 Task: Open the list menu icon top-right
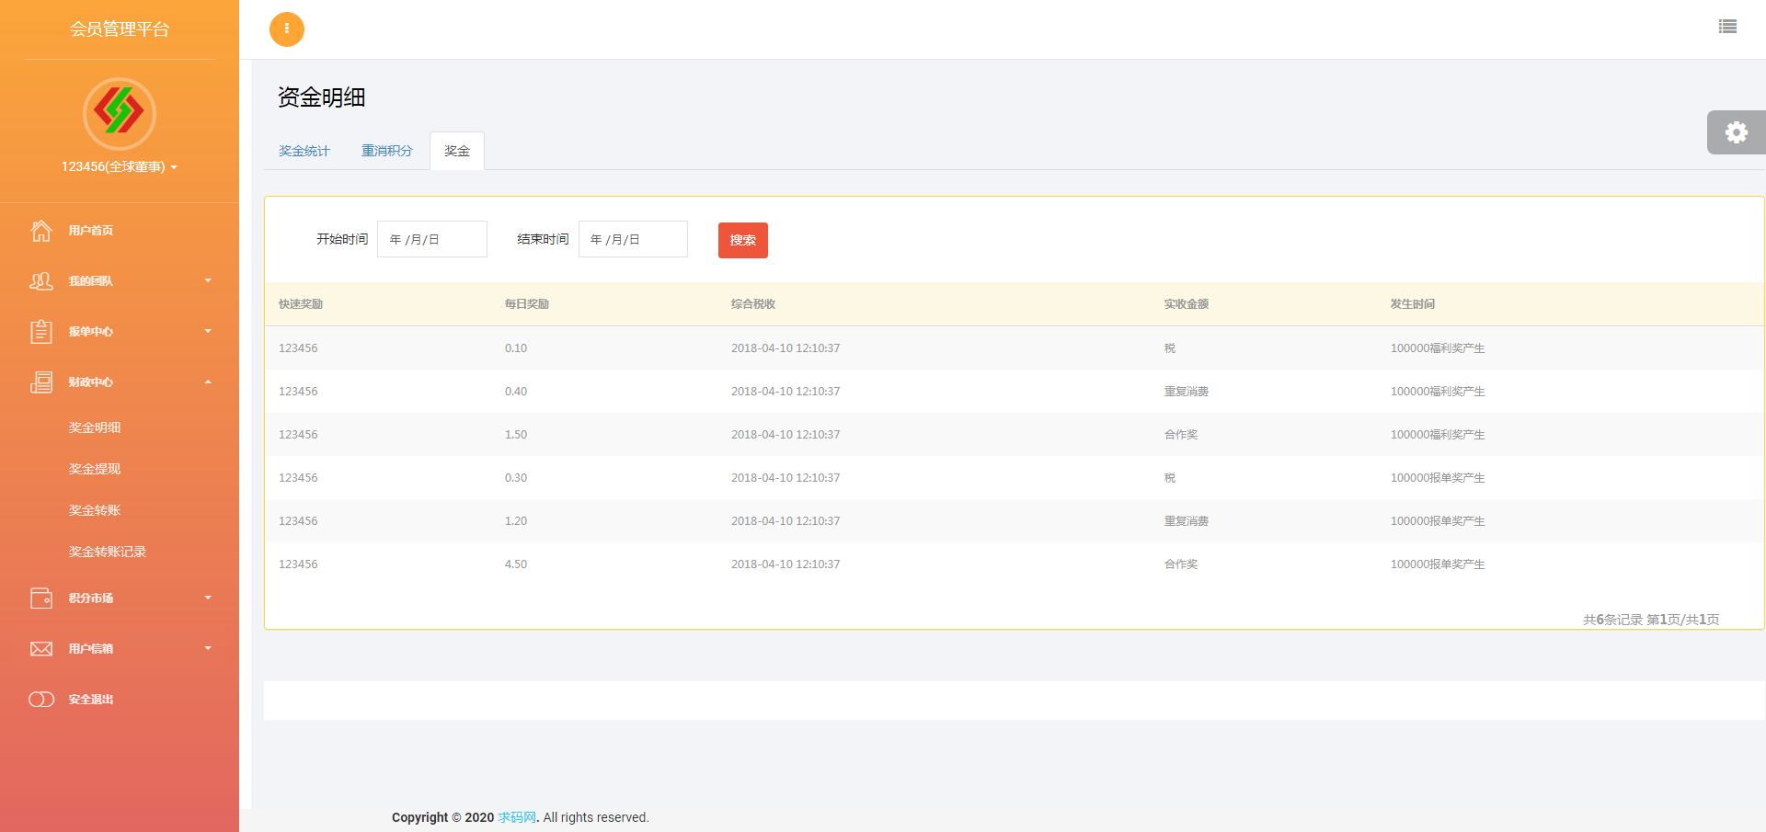[x=1727, y=27]
